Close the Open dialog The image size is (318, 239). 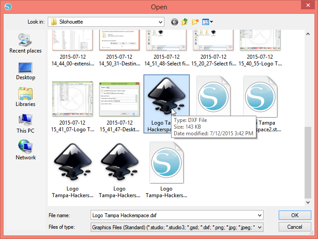pyautogui.click(x=308, y=5)
